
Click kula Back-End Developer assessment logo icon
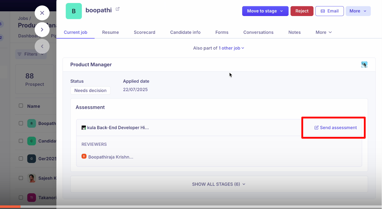coord(84,128)
